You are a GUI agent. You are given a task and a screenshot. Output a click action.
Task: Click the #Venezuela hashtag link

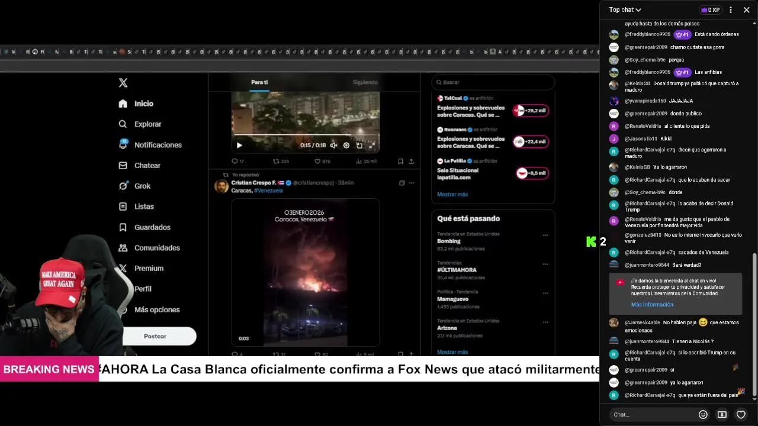[x=268, y=191]
